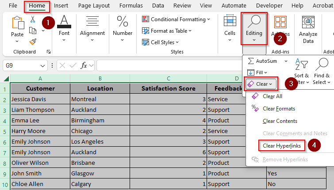Expand the Paste dropdown arrow
This screenshot has height=190, width=334.
click(17, 41)
